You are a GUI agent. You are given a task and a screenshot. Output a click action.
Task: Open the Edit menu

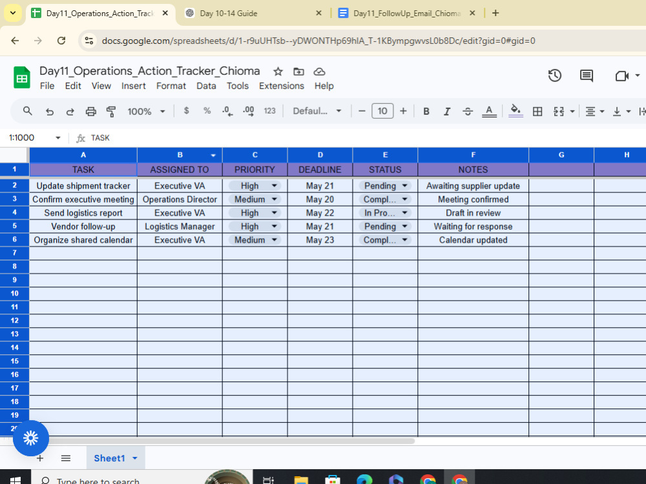(73, 86)
